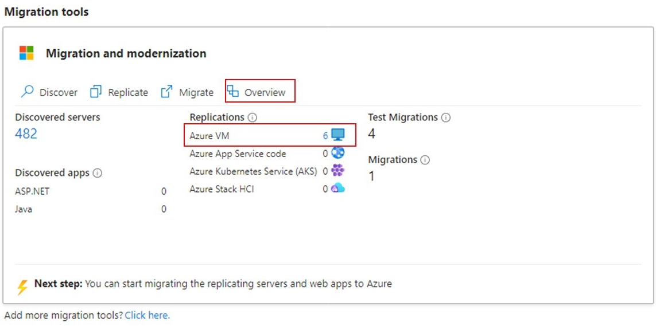Image resolution: width=656 pixels, height=326 pixels.
Task: Click the lightning bolt Next step icon
Action: (22, 286)
